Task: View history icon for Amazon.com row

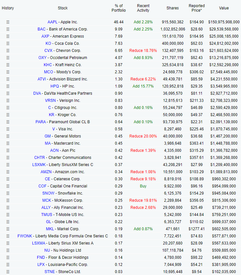Action: tap(8, 172)
